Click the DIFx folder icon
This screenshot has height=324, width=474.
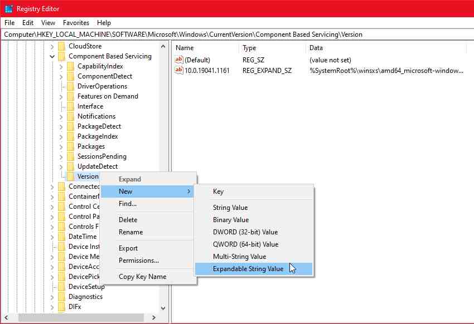pyautogui.click(x=62, y=307)
